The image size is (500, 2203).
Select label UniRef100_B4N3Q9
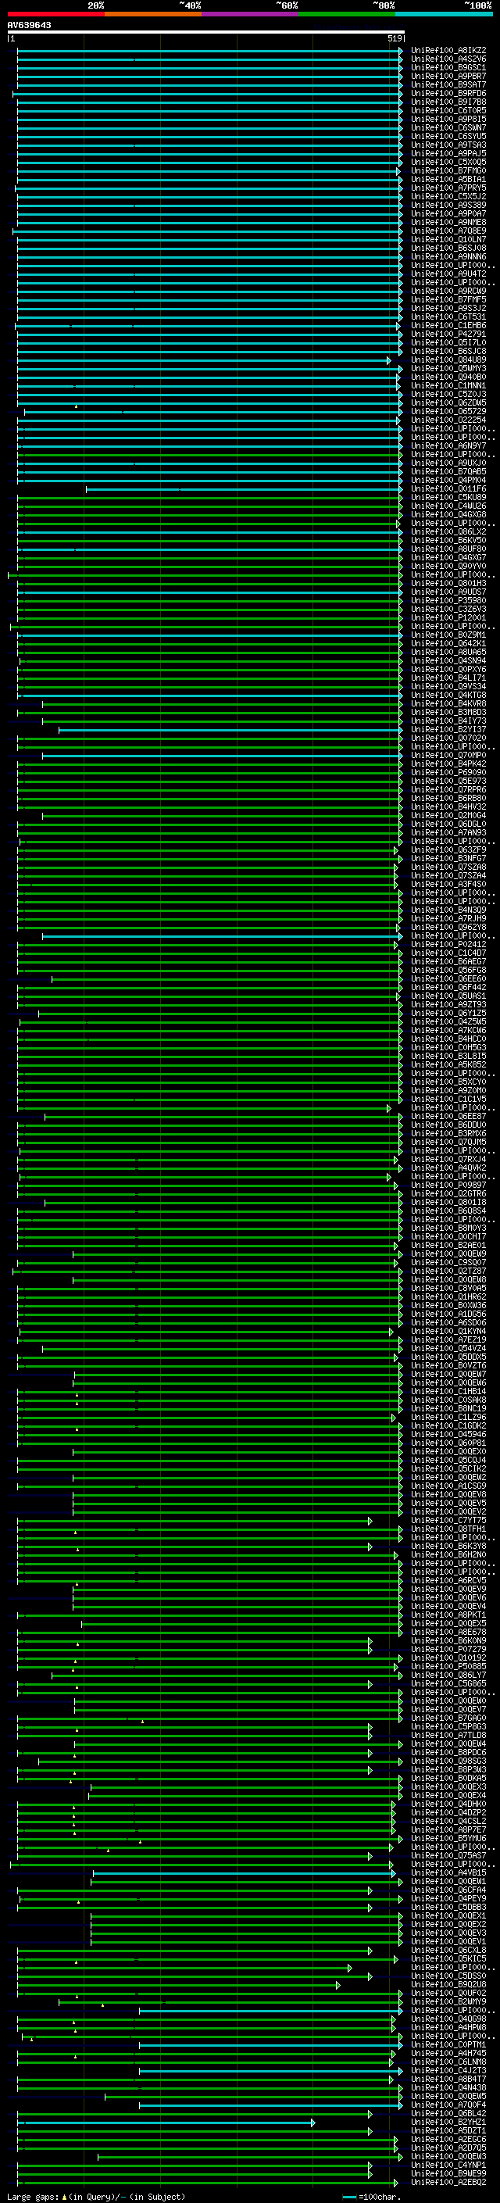448,910
